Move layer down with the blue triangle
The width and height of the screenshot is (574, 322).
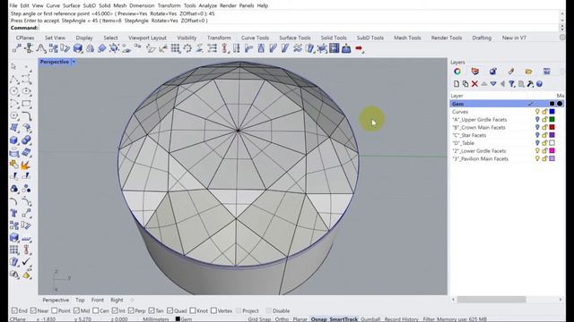493,84
